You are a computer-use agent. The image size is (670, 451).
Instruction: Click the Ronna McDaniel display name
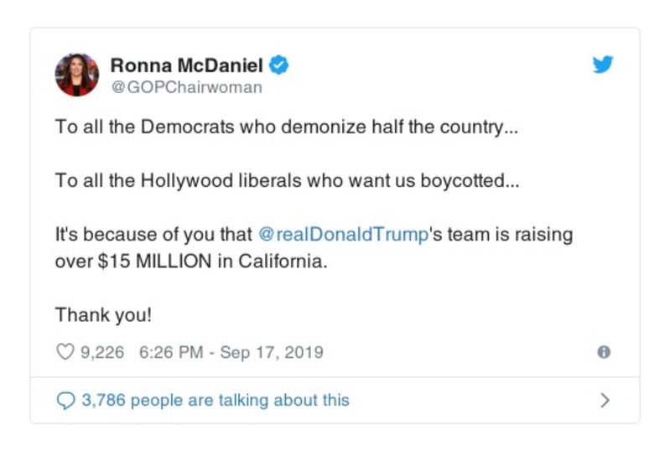187,65
